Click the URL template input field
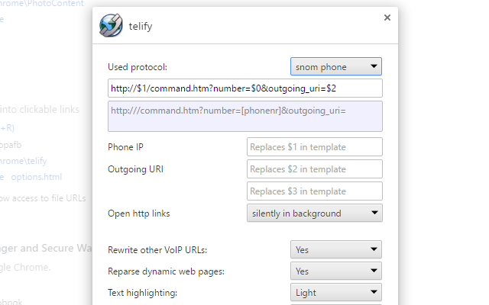Viewport: 489px width, 305px height. coord(245,88)
